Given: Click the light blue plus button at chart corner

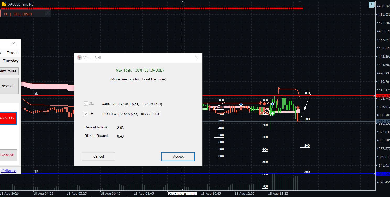Looking at the screenshot, I should (x=371, y=4).
